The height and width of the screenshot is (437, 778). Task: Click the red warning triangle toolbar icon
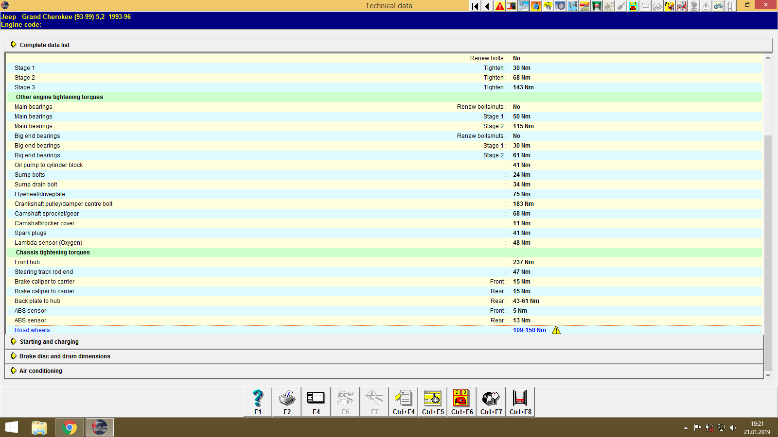click(x=499, y=6)
